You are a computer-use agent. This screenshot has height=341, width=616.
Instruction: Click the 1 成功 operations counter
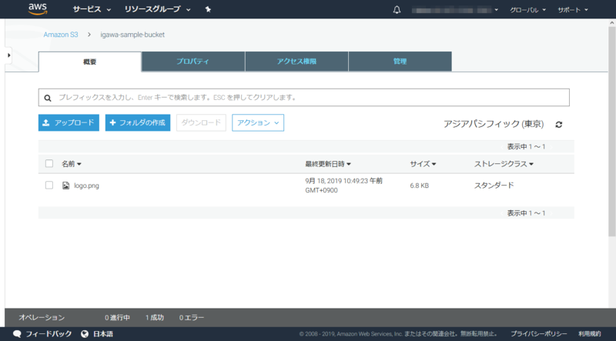click(155, 317)
